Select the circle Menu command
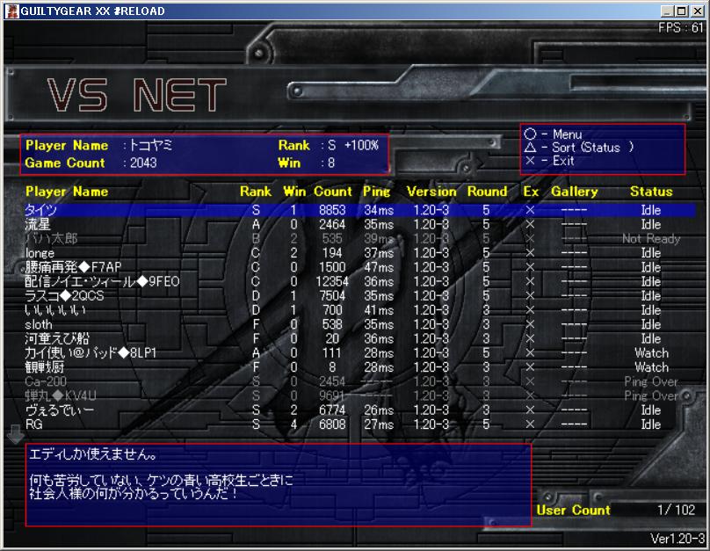This screenshot has height=551, width=710. [553, 134]
